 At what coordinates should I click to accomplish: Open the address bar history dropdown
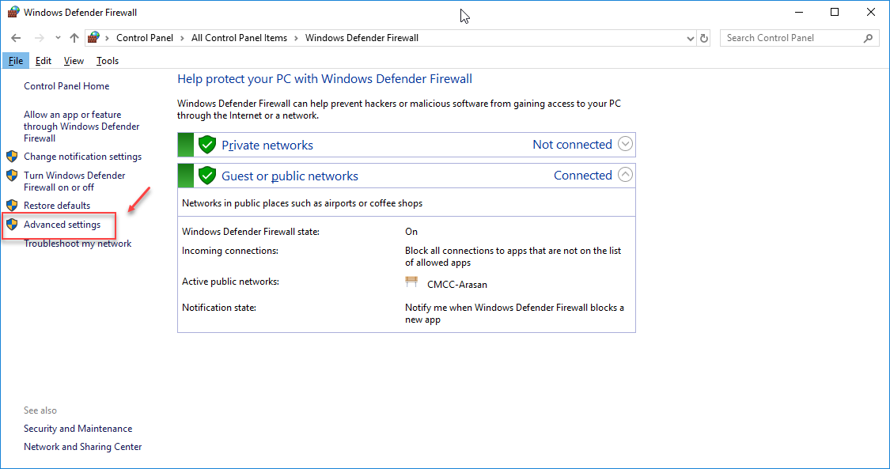[x=690, y=38]
